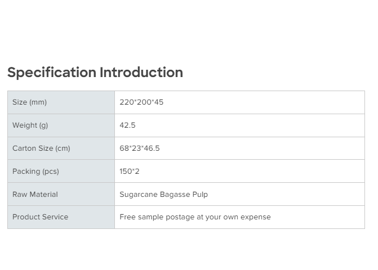This screenshot has width=378, height=270.
Task: Click the word Introduction in heading
Action: pos(141,73)
